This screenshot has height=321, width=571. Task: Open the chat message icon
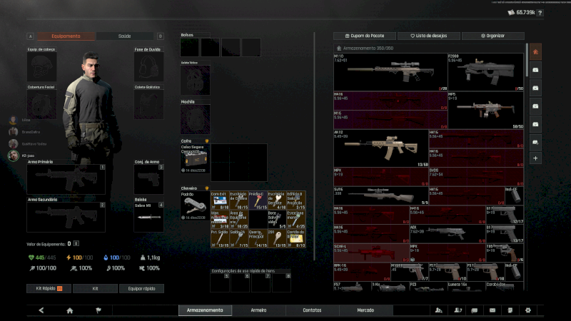(474, 310)
